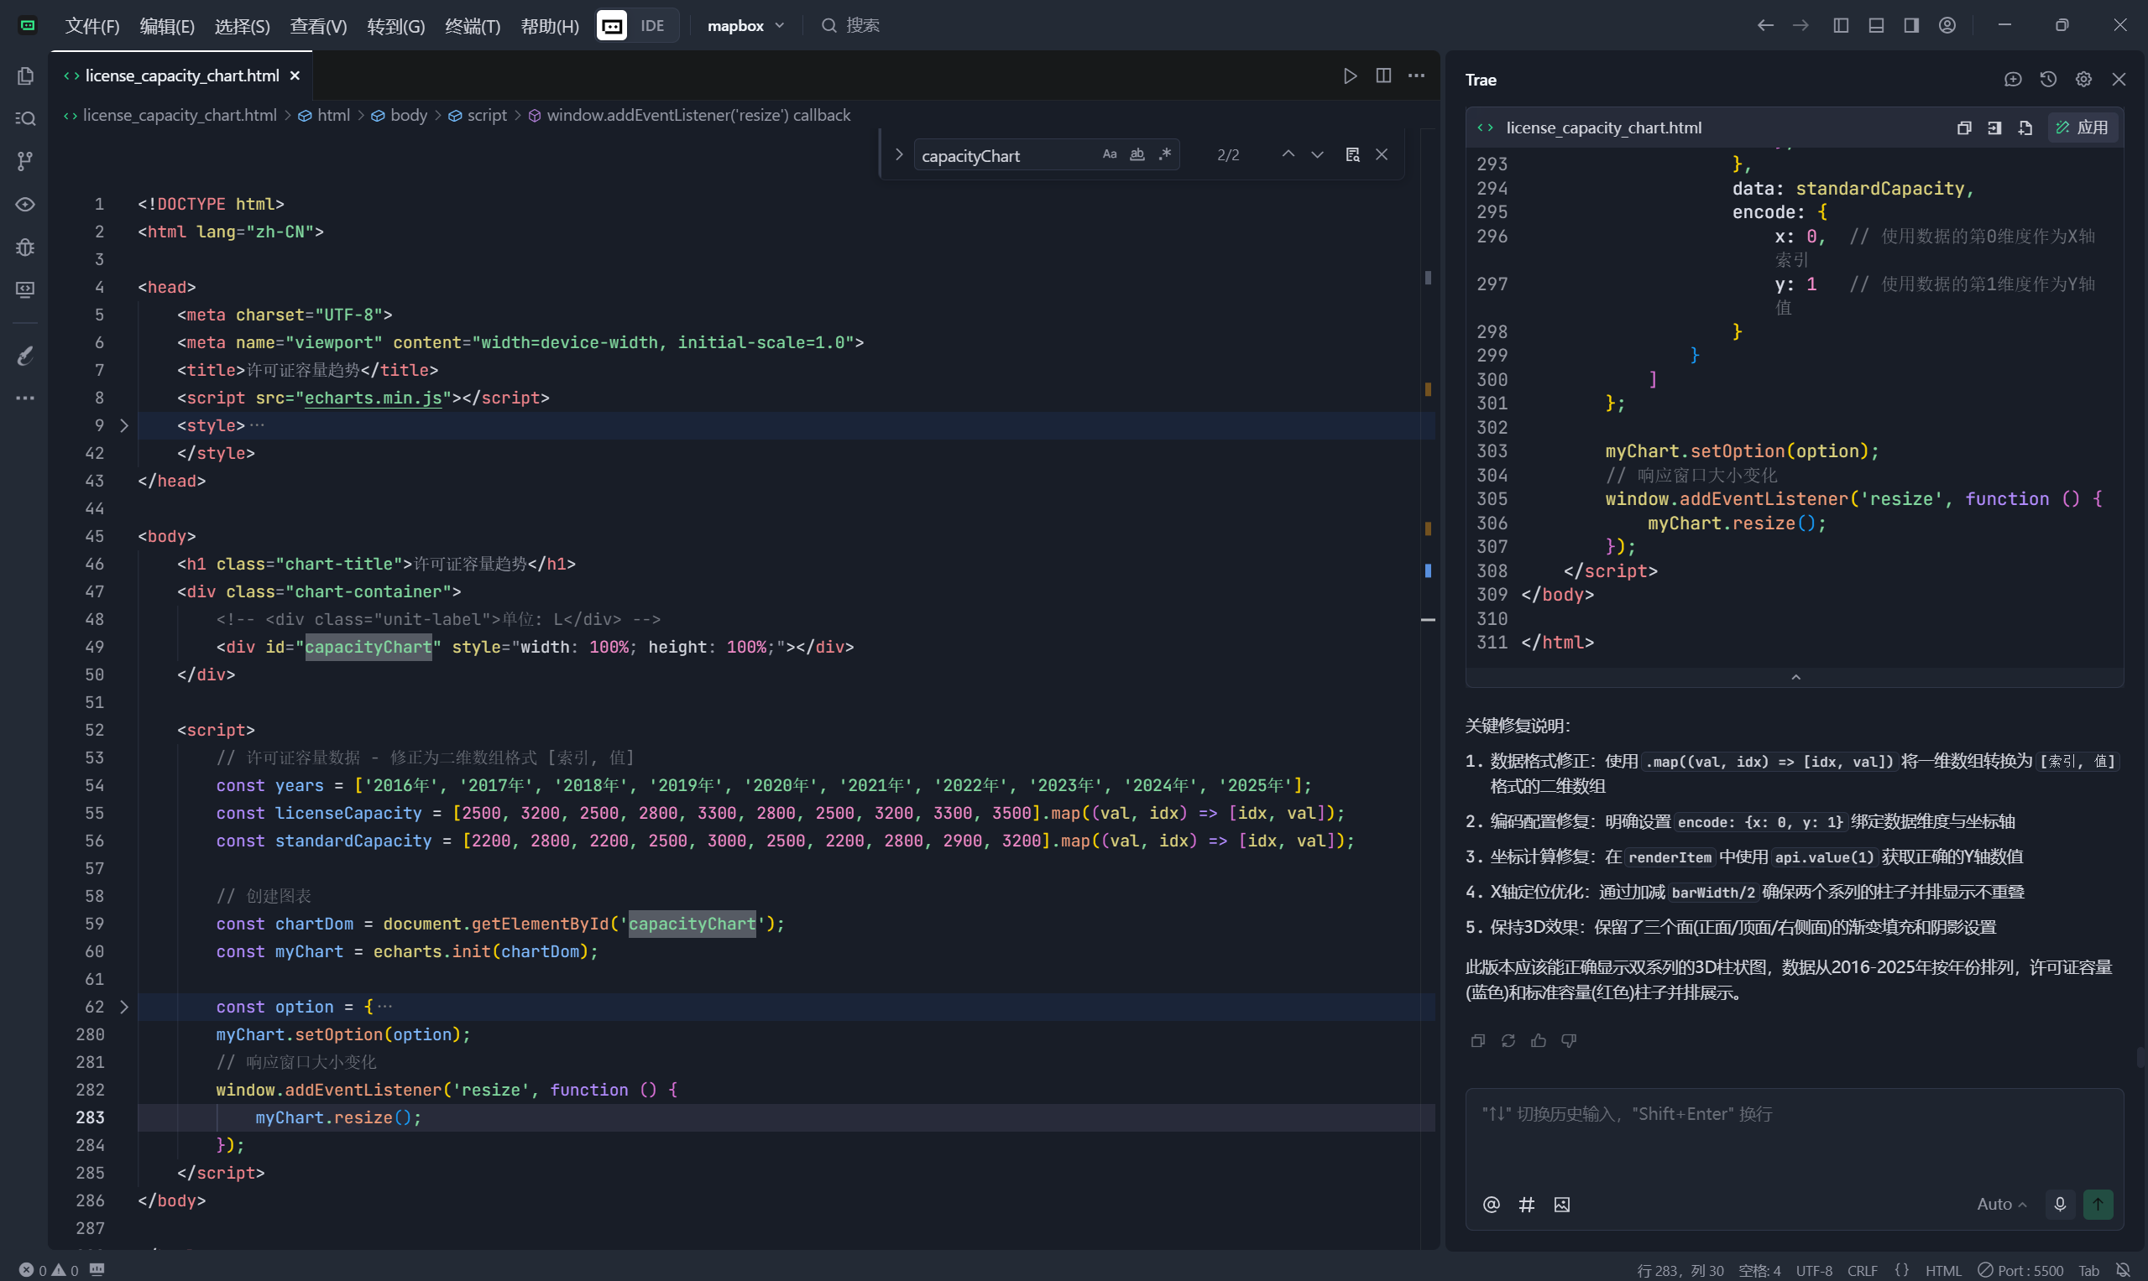This screenshot has height=1281, width=2148.
Task: Open the brush tool icon in sidebar
Action: (x=25, y=355)
